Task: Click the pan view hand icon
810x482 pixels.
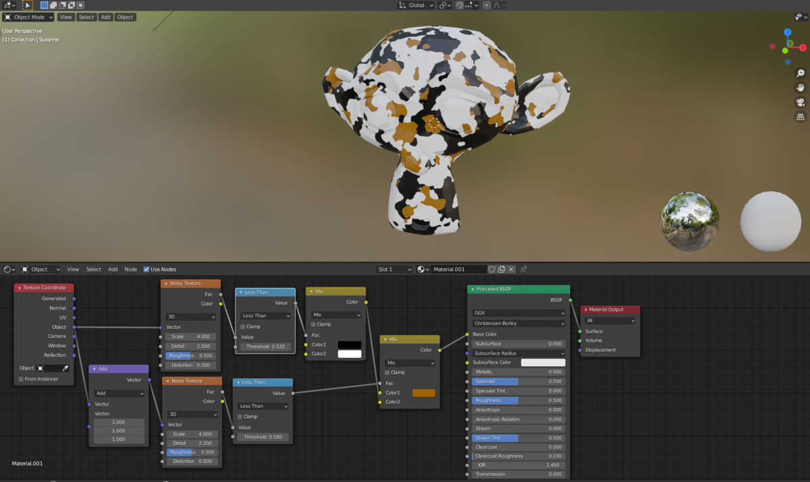Action: click(x=801, y=88)
